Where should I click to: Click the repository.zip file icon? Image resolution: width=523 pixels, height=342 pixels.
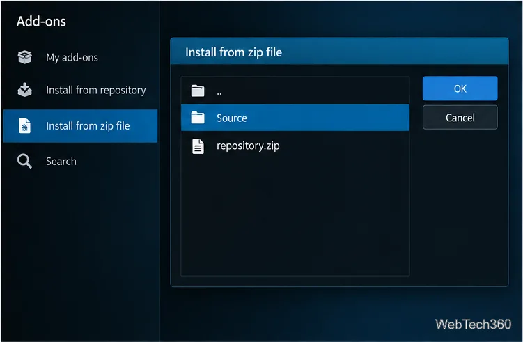pos(198,146)
